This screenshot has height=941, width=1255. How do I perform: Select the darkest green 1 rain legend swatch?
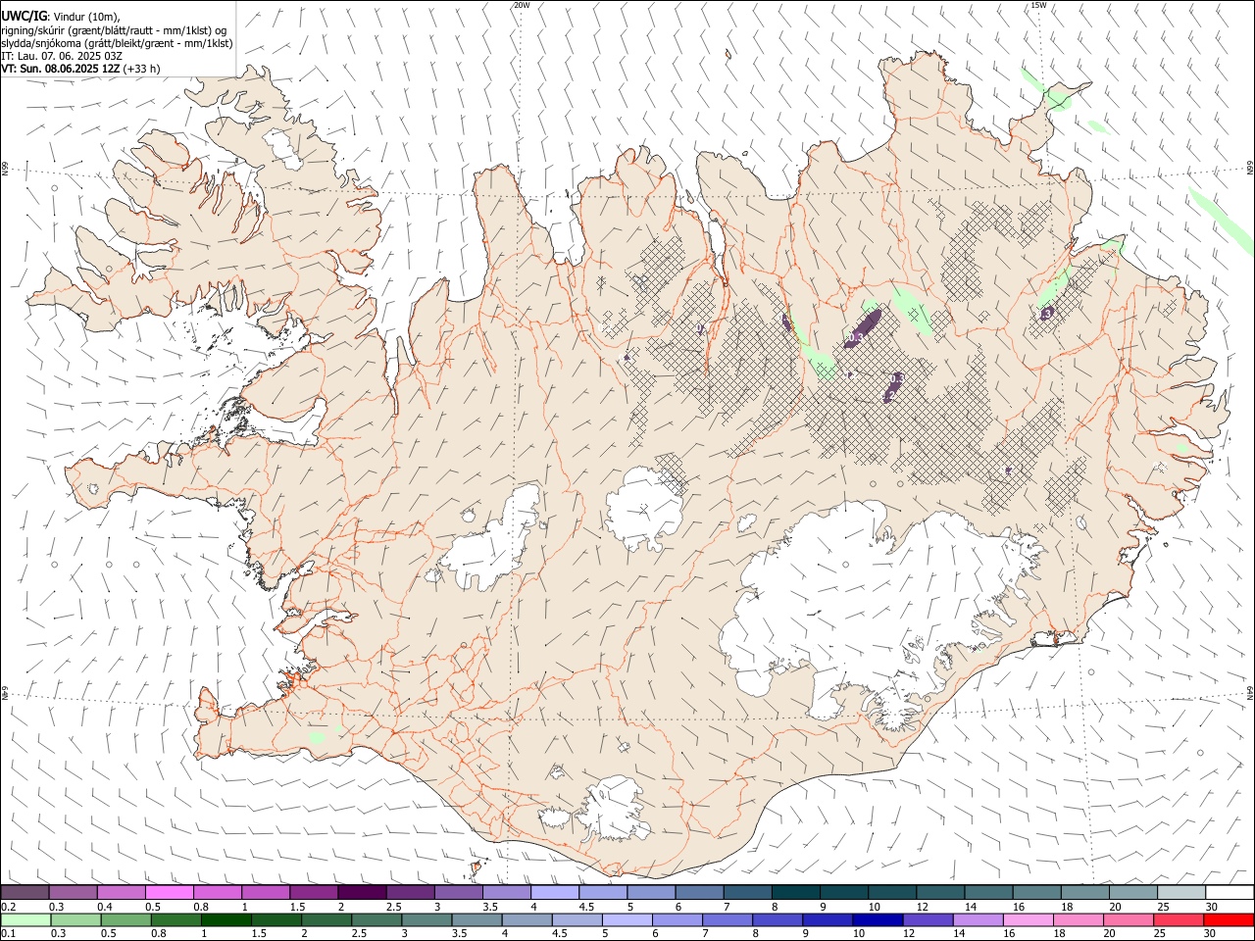click(226, 920)
